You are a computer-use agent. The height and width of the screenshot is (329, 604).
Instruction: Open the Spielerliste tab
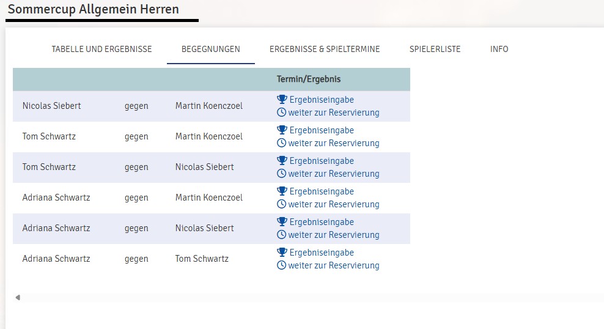pyautogui.click(x=435, y=50)
